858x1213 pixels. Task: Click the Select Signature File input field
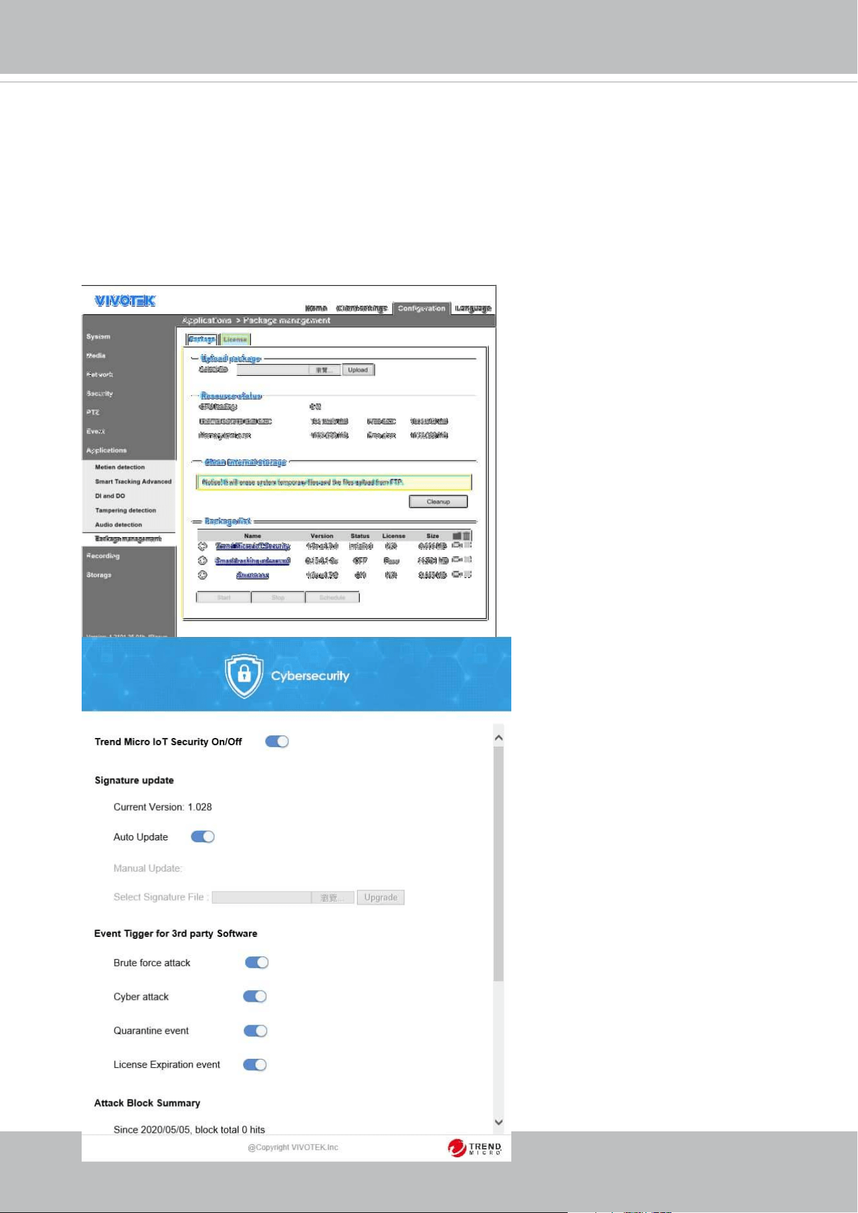tap(262, 897)
